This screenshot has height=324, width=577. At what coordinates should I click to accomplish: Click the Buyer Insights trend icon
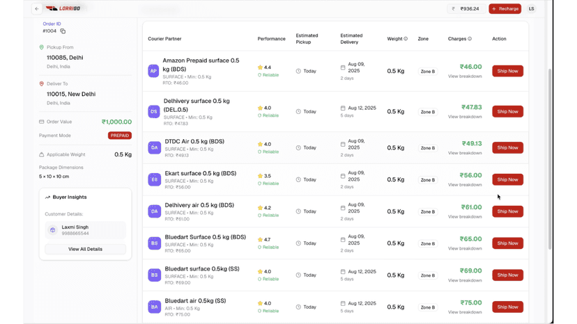tap(47, 197)
